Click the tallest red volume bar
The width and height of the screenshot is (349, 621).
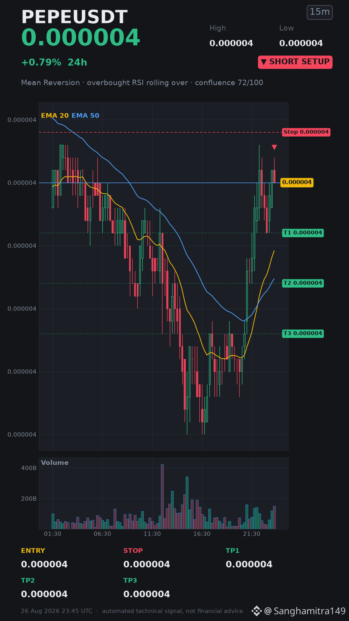point(162,496)
